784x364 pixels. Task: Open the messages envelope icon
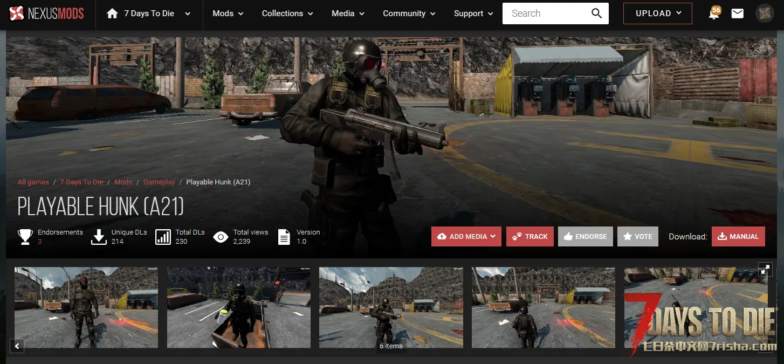click(738, 13)
